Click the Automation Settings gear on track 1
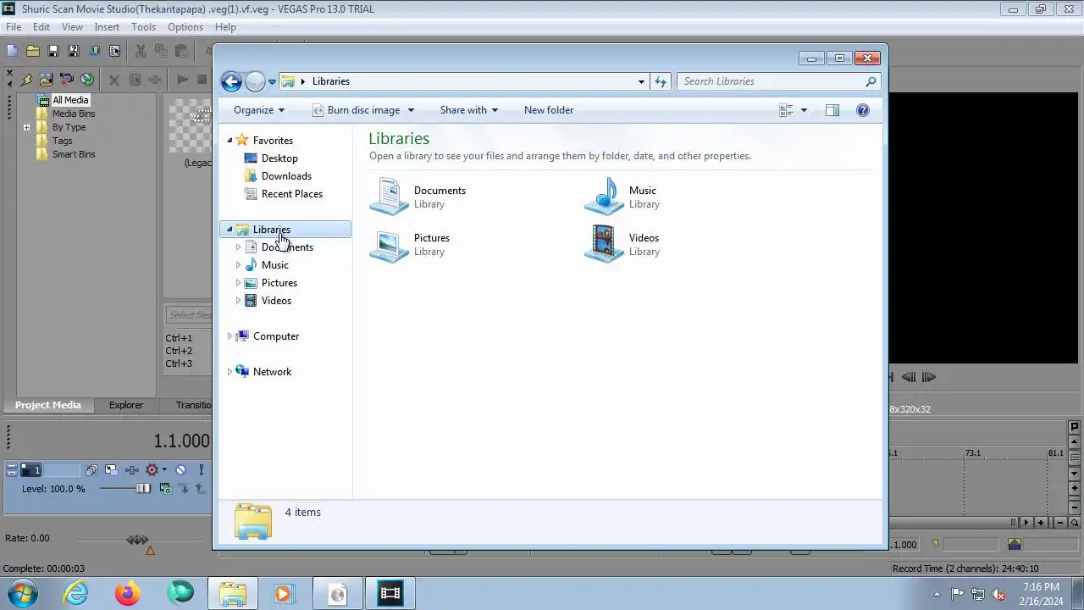This screenshot has width=1084, height=610. pos(152,469)
